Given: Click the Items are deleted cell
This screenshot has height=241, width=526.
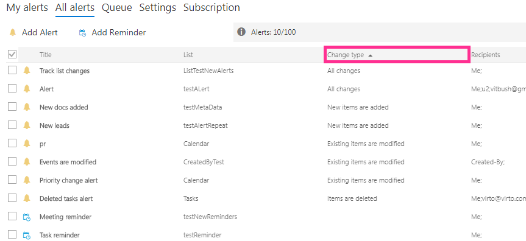Looking at the screenshot, I should [352, 198].
